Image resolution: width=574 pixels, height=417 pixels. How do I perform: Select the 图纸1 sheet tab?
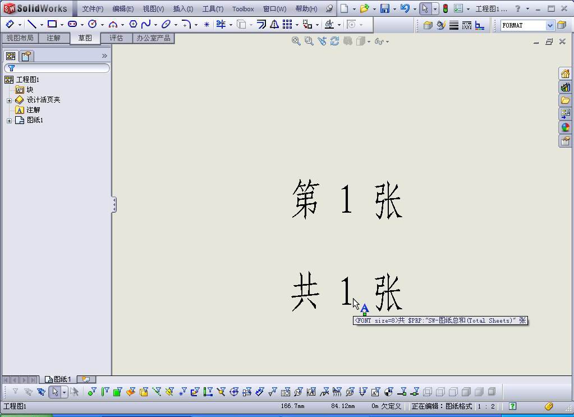tap(58, 379)
